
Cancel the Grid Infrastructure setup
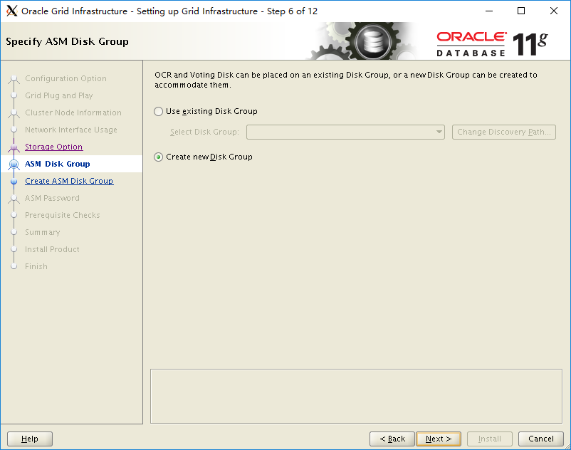541,439
